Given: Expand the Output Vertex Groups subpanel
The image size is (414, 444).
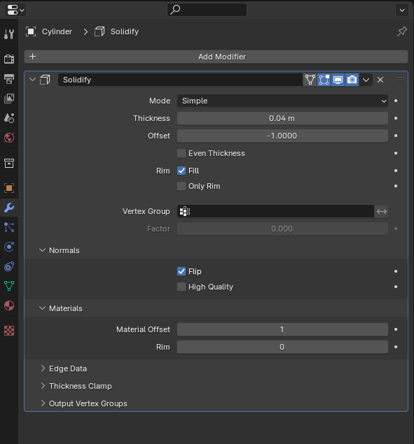Looking at the screenshot, I should (x=43, y=403).
